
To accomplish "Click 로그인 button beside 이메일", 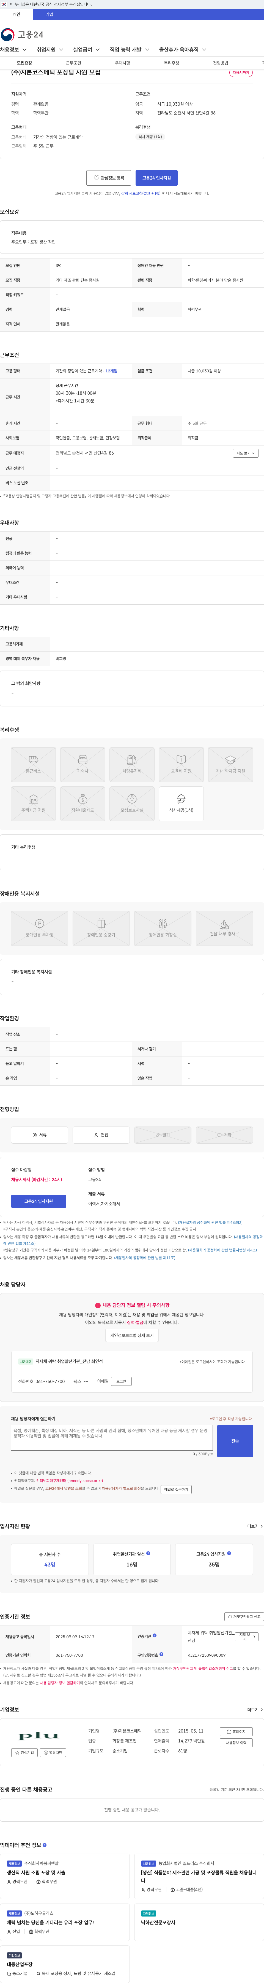I will pos(121,1382).
